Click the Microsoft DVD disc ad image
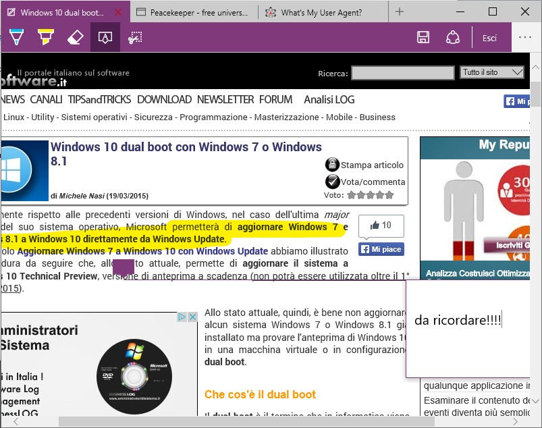 [x=134, y=377]
